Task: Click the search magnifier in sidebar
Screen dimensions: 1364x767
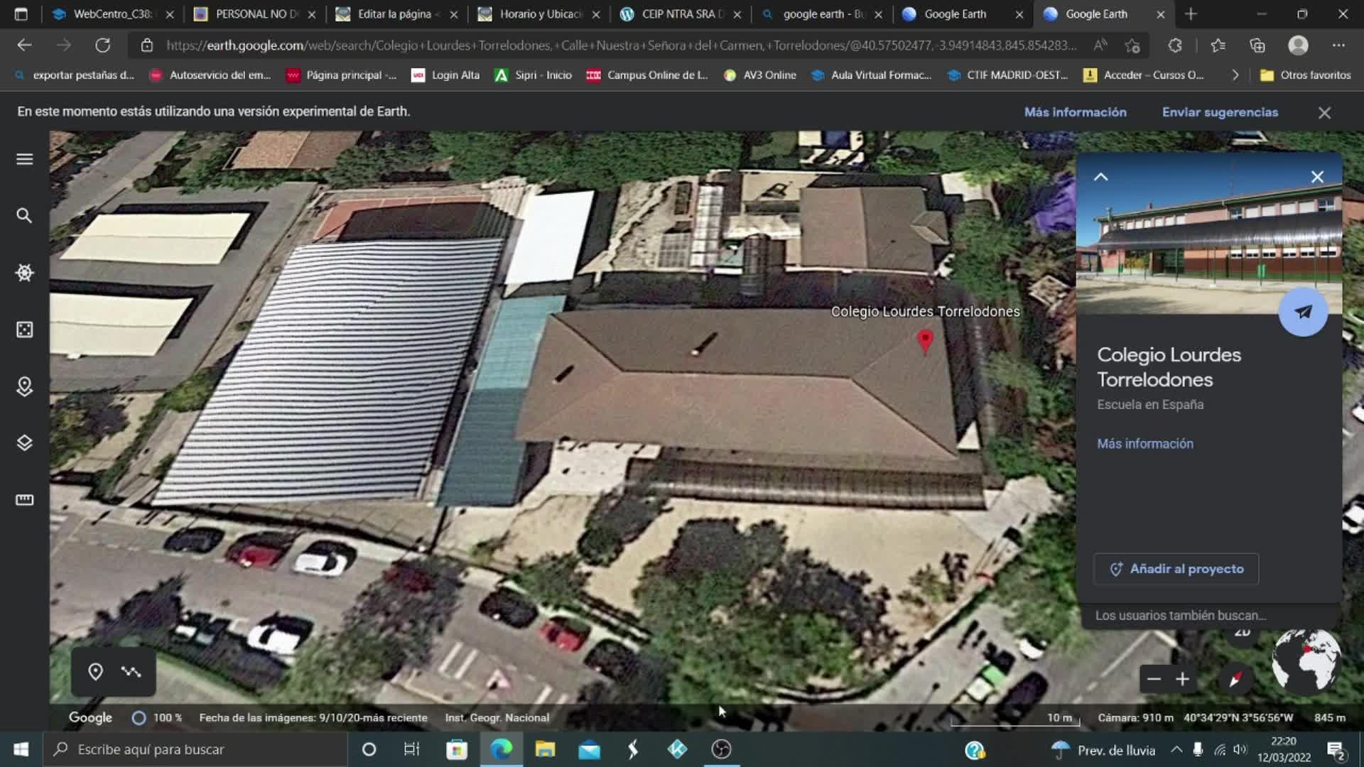Action: (x=24, y=216)
